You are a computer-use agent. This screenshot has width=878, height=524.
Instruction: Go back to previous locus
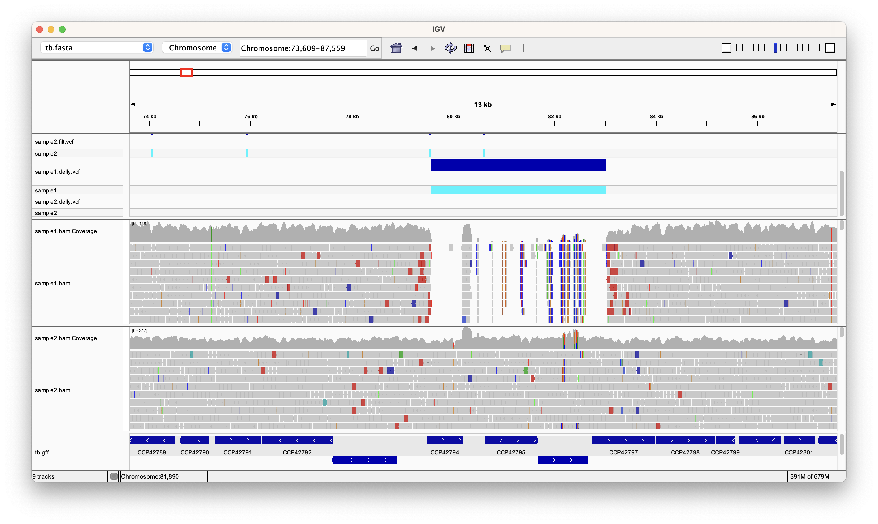coord(415,48)
